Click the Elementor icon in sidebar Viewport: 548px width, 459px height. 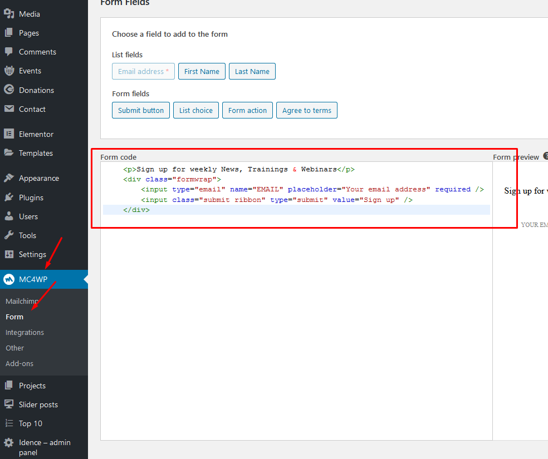pos(9,134)
